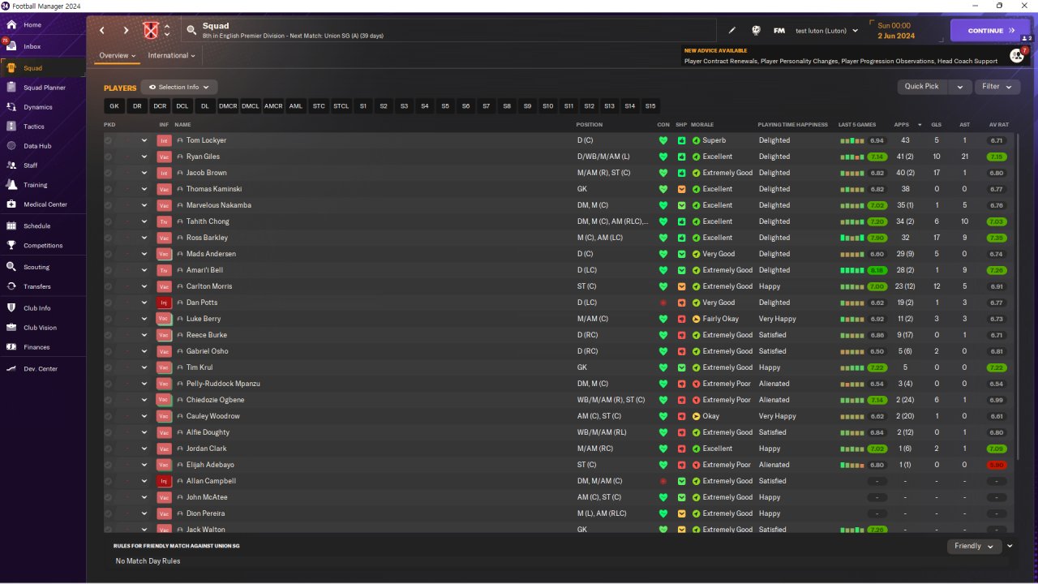Open the Filter dropdown

(997, 87)
